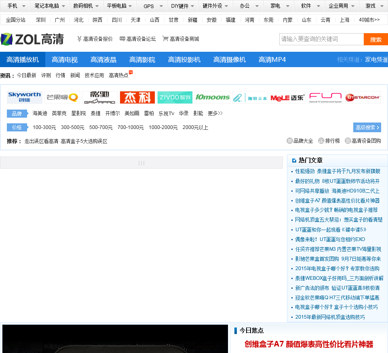Open the 杰科 brand logo
The height and width of the screenshot is (353, 388).
tap(137, 97)
